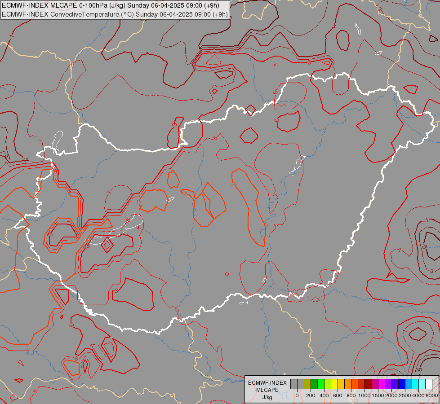
Task: Select the dark red legend swatch
Action: tap(368, 384)
